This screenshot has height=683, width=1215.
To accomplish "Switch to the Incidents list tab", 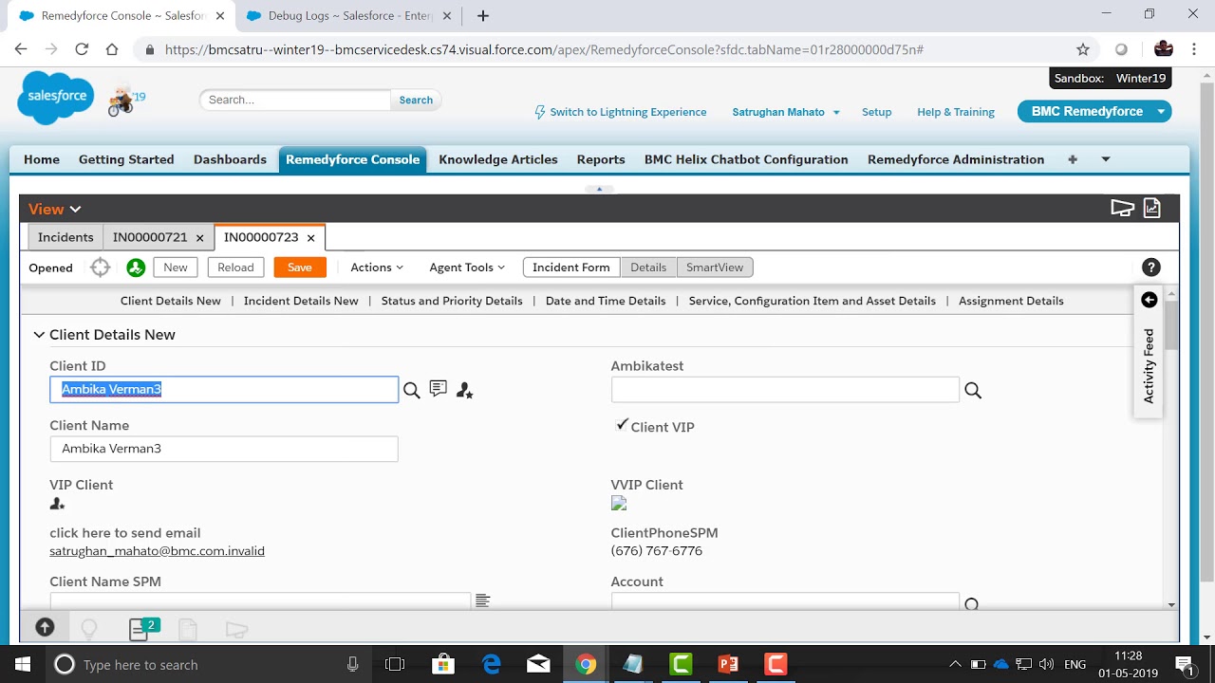I will click(x=65, y=237).
